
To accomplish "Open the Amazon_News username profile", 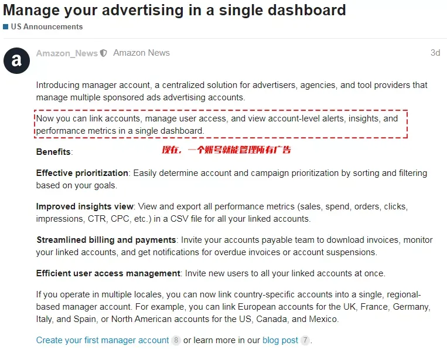I will coord(67,53).
